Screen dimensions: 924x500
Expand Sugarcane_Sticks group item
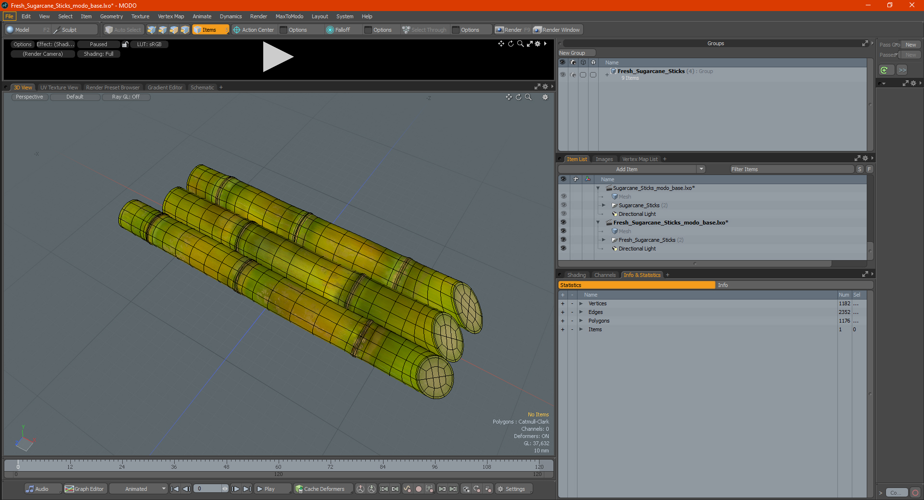pyautogui.click(x=603, y=205)
